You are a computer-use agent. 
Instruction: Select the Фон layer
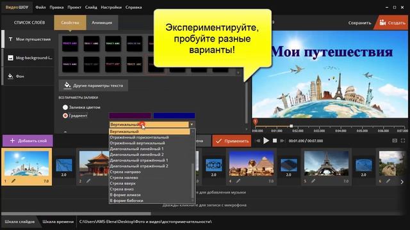pyautogui.click(x=28, y=76)
